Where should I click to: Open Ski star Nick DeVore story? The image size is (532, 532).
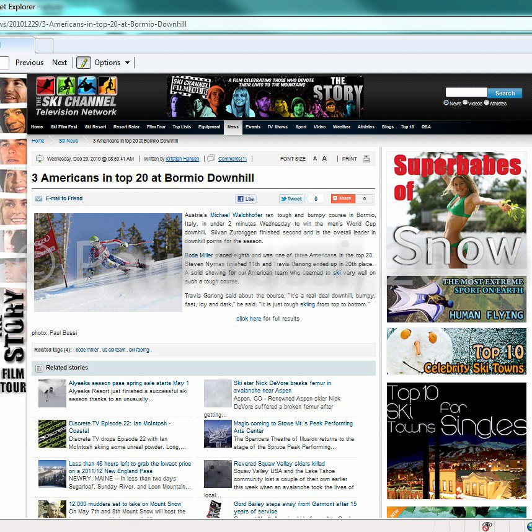click(x=282, y=387)
